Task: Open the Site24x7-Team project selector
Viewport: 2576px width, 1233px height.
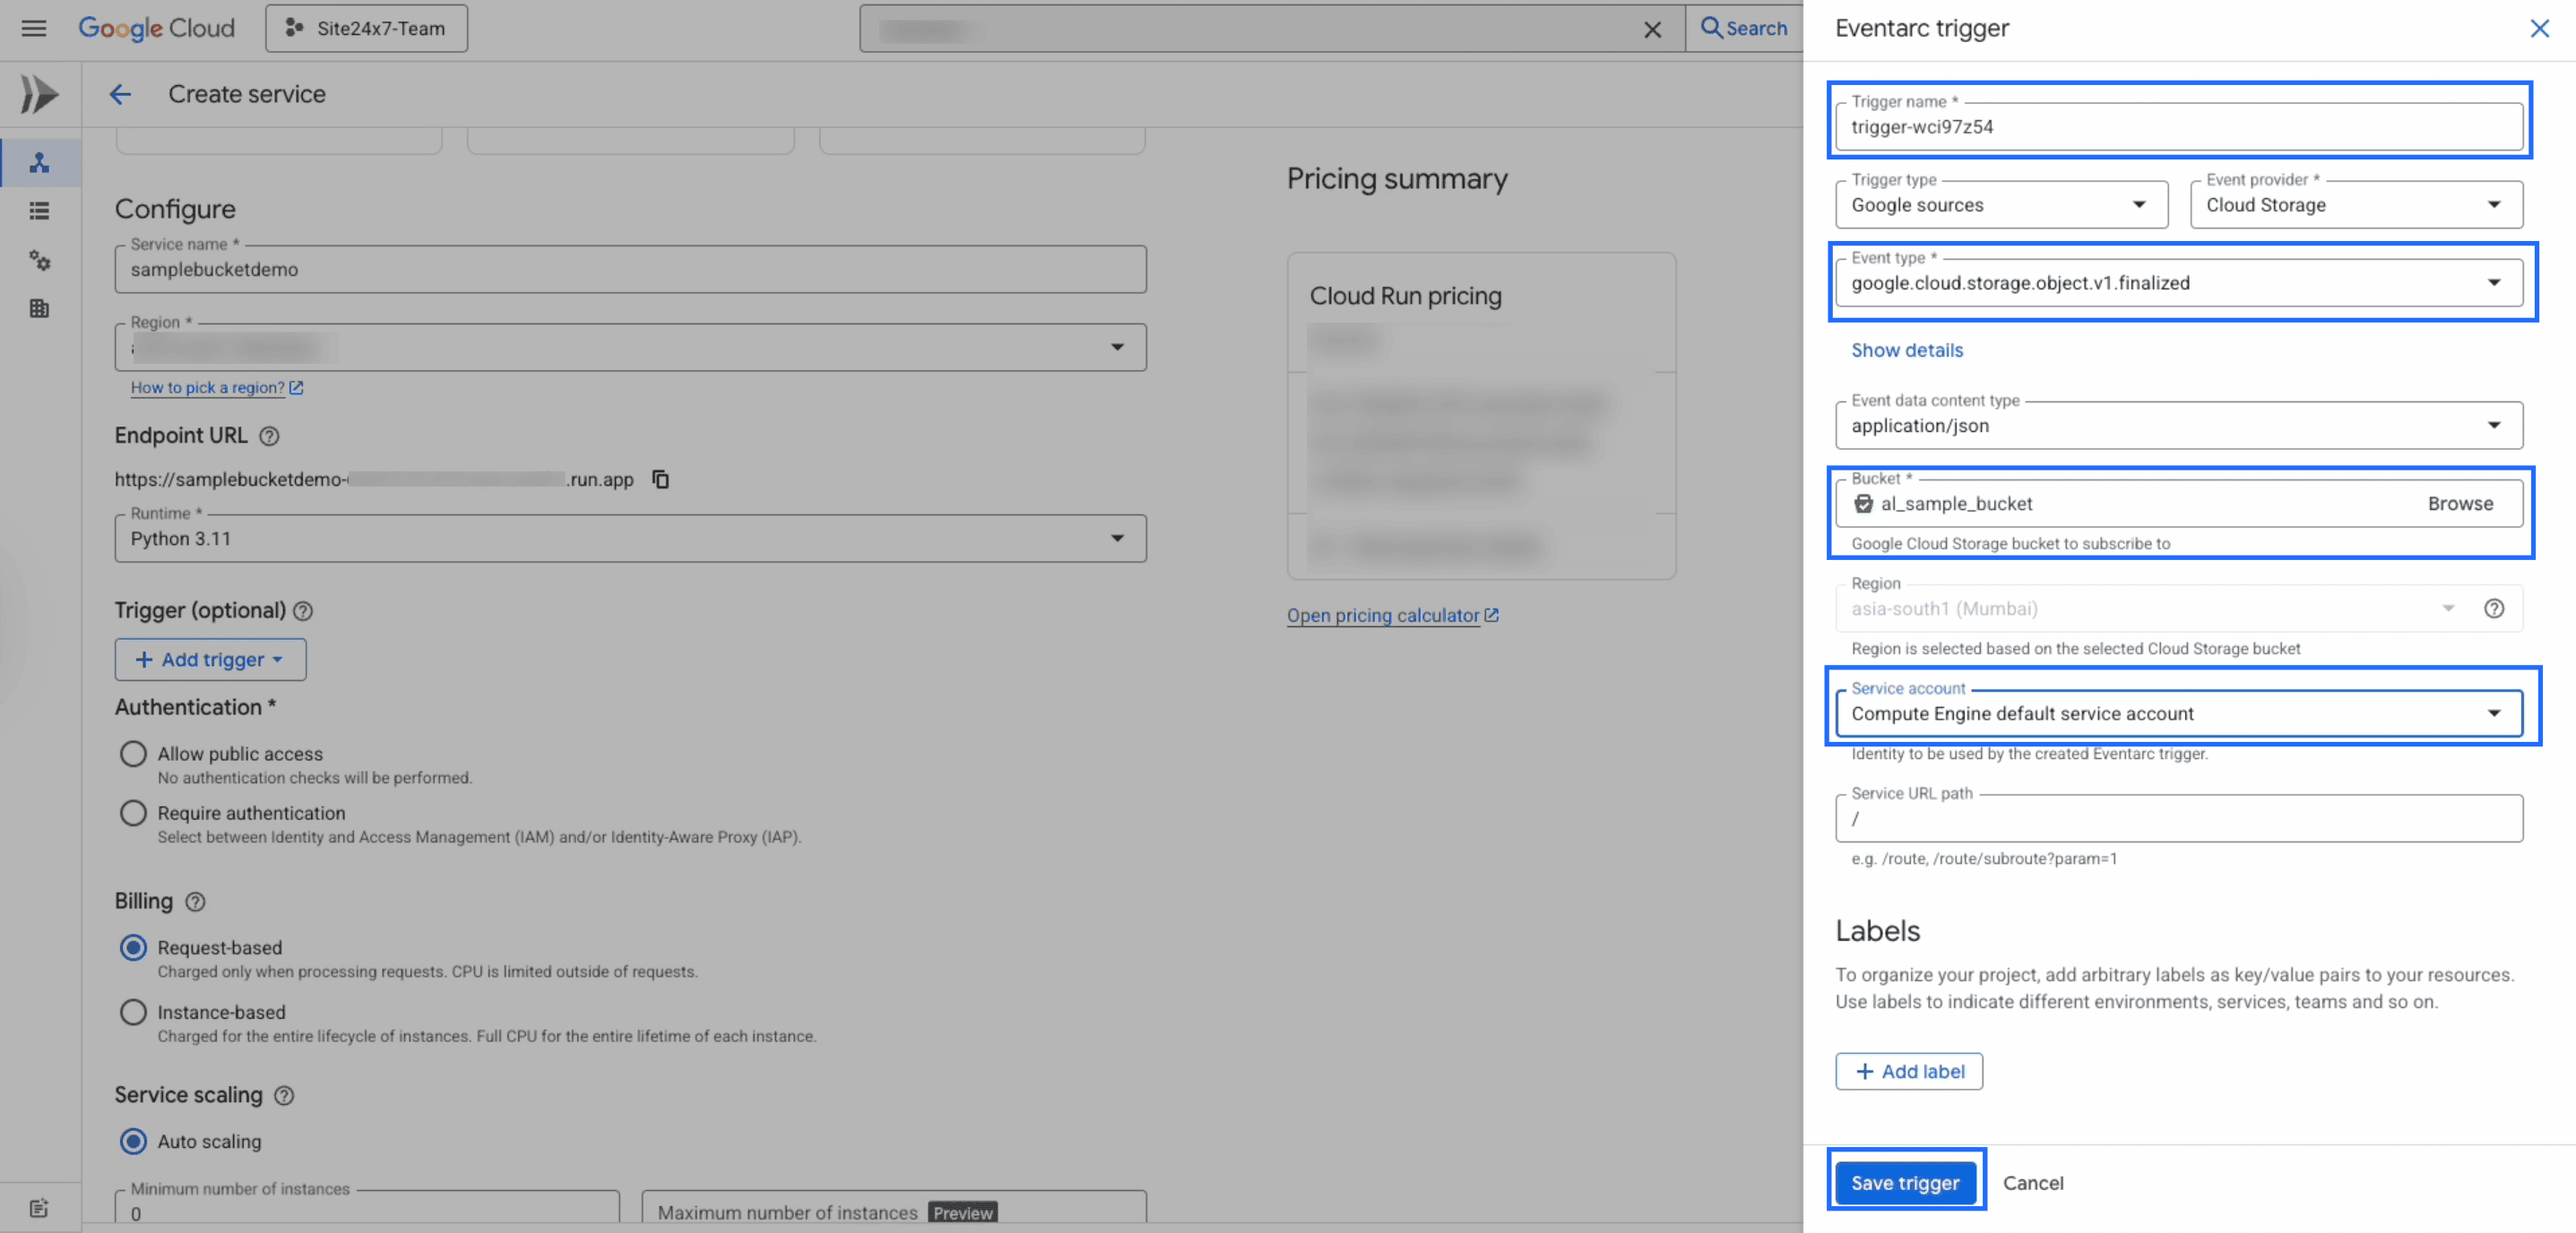Action: 366,28
